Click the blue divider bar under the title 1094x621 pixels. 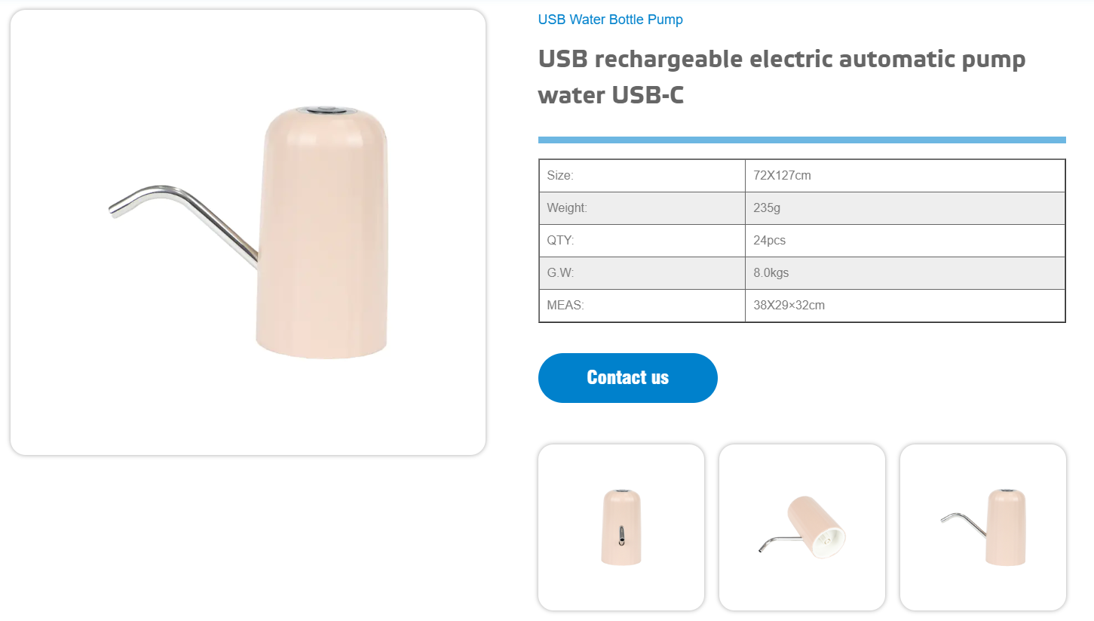coord(802,140)
